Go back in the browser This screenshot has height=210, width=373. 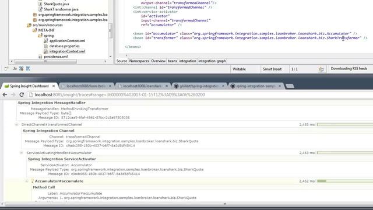[x=5, y=94]
